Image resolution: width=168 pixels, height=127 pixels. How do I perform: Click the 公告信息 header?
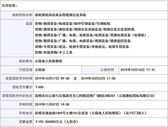click(x=9, y=6)
